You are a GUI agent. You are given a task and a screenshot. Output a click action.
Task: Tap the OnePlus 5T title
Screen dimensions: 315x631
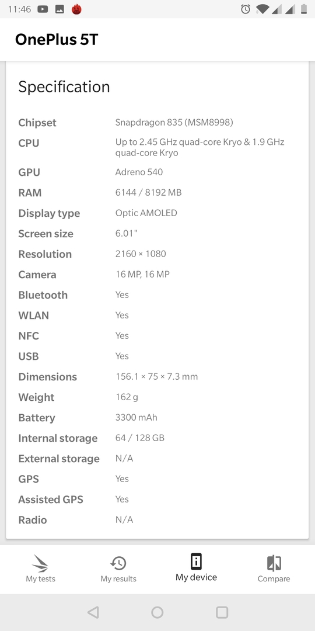coord(57,40)
